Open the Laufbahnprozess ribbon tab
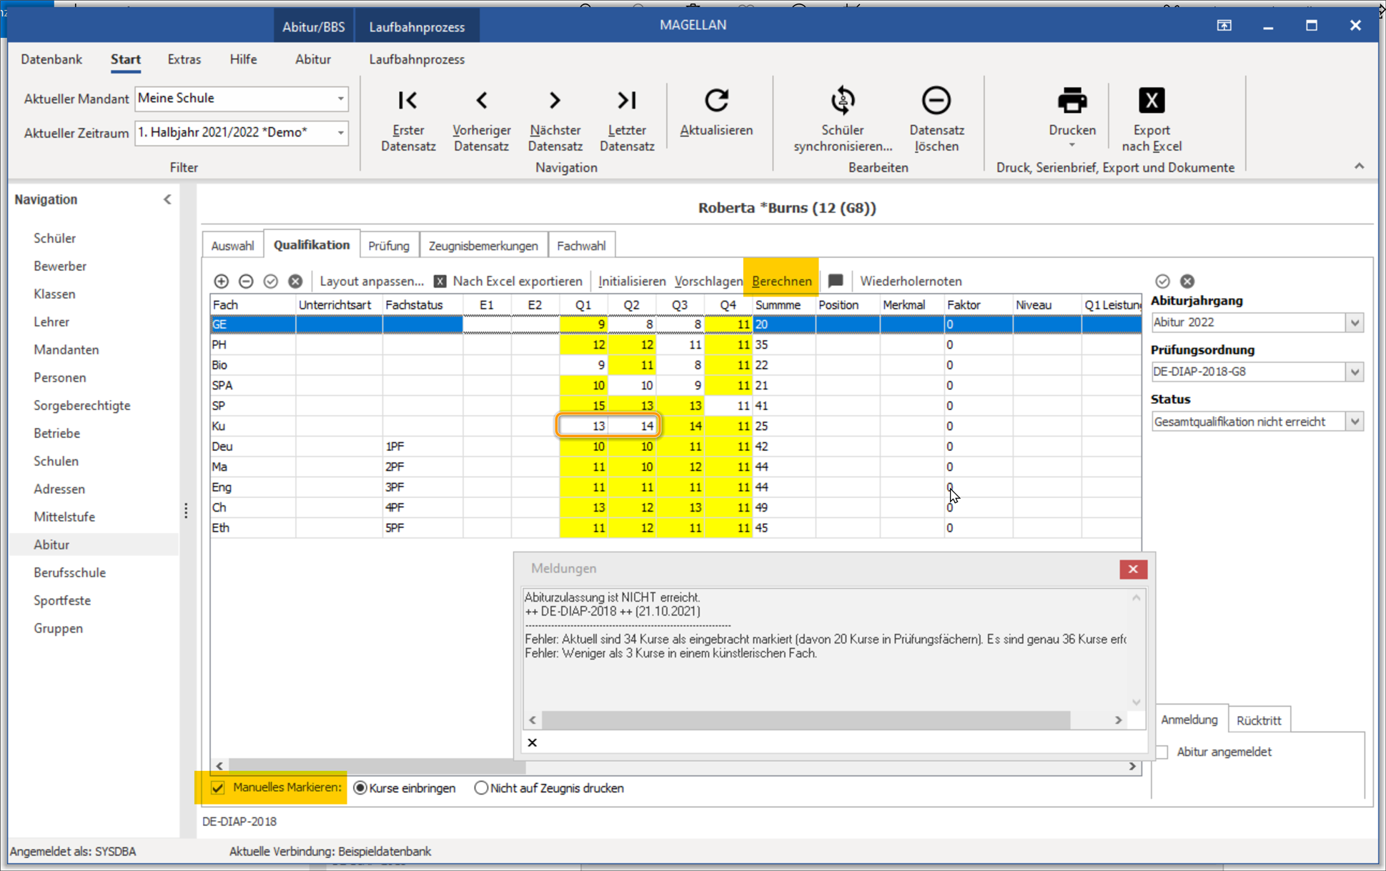The width and height of the screenshot is (1386, 871). coord(417,59)
